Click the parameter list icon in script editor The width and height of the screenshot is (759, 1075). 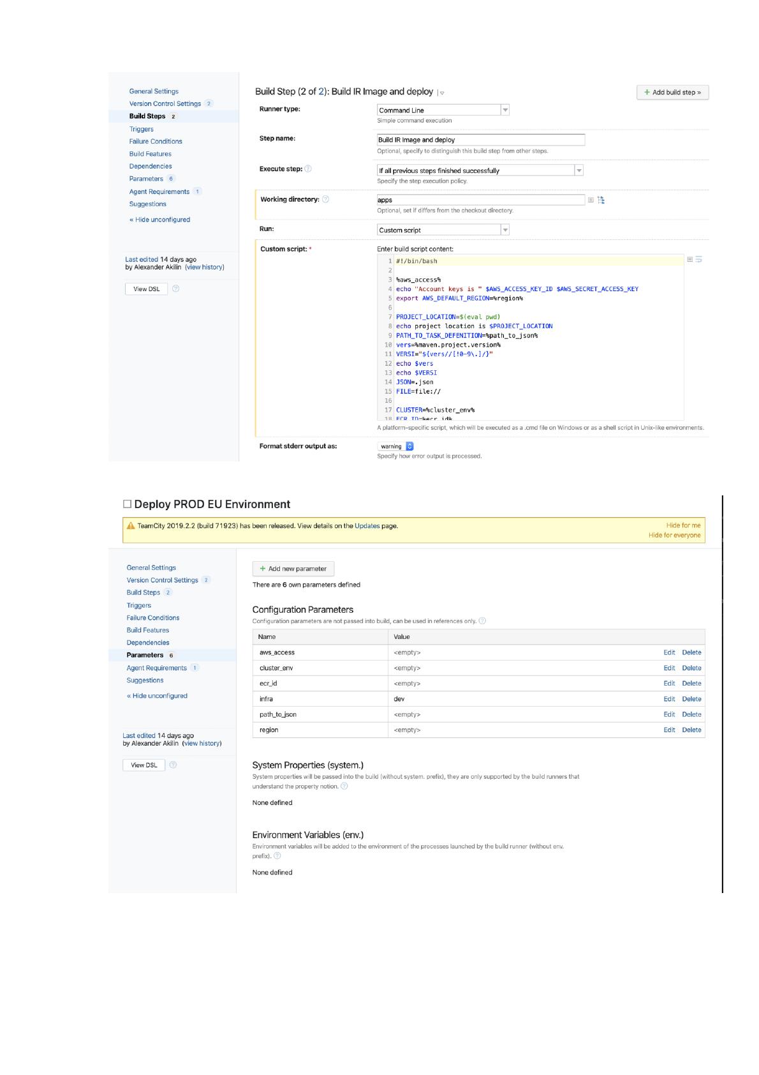coord(689,259)
